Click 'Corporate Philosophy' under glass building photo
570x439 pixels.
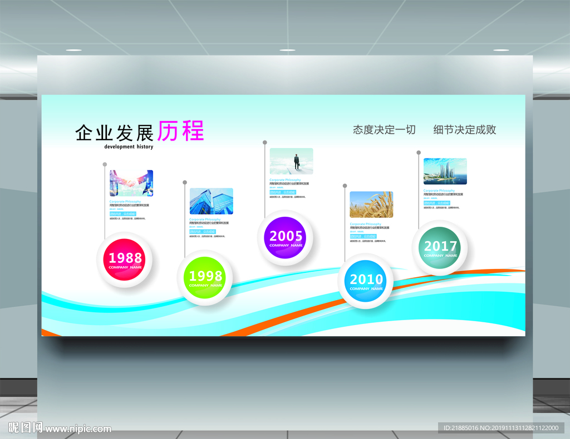coord(205,219)
